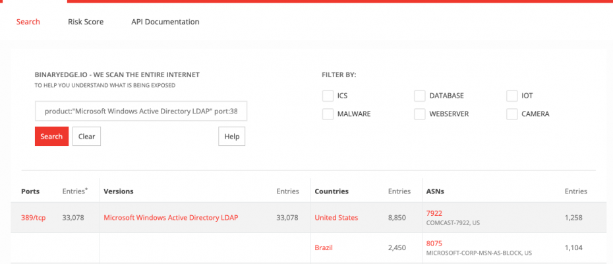Click the 1,258 entries value
Image resolution: width=613 pixels, height=264 pixels.
click(x=573, y=218)
